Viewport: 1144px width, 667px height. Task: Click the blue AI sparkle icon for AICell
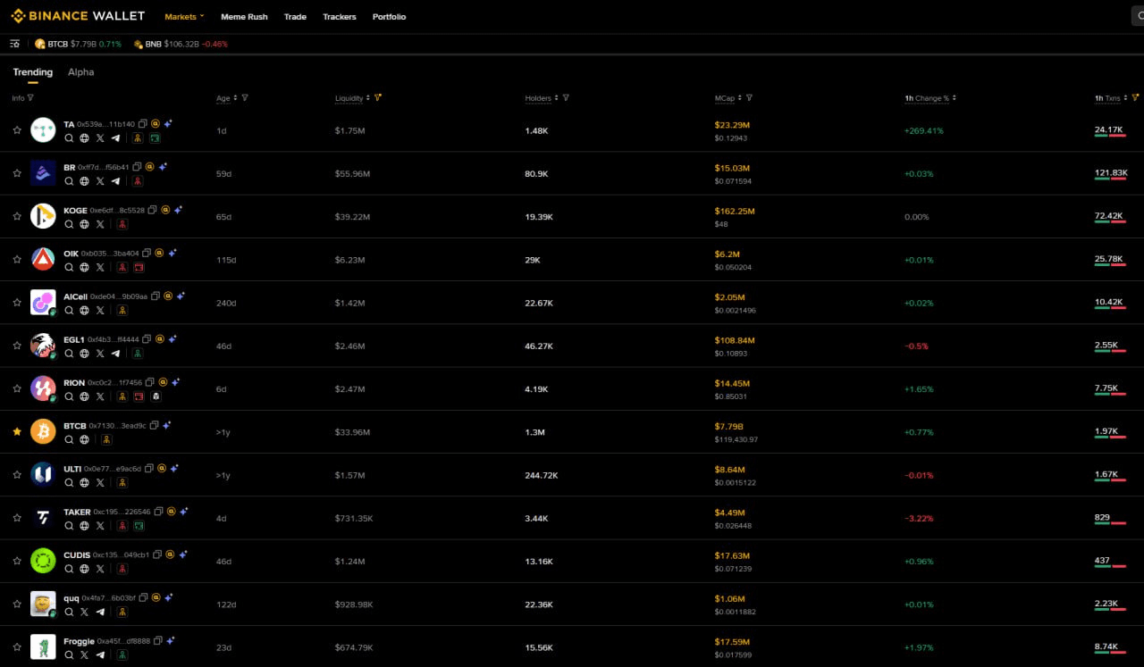tap(181, 296)
